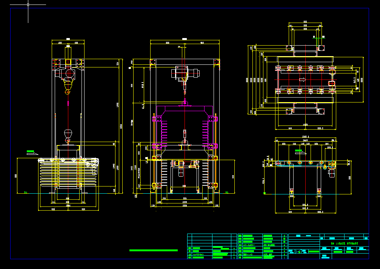Select the long green revision bar at the bottom
This screenshot has height=269, width=380.
[x=154, y=249]
